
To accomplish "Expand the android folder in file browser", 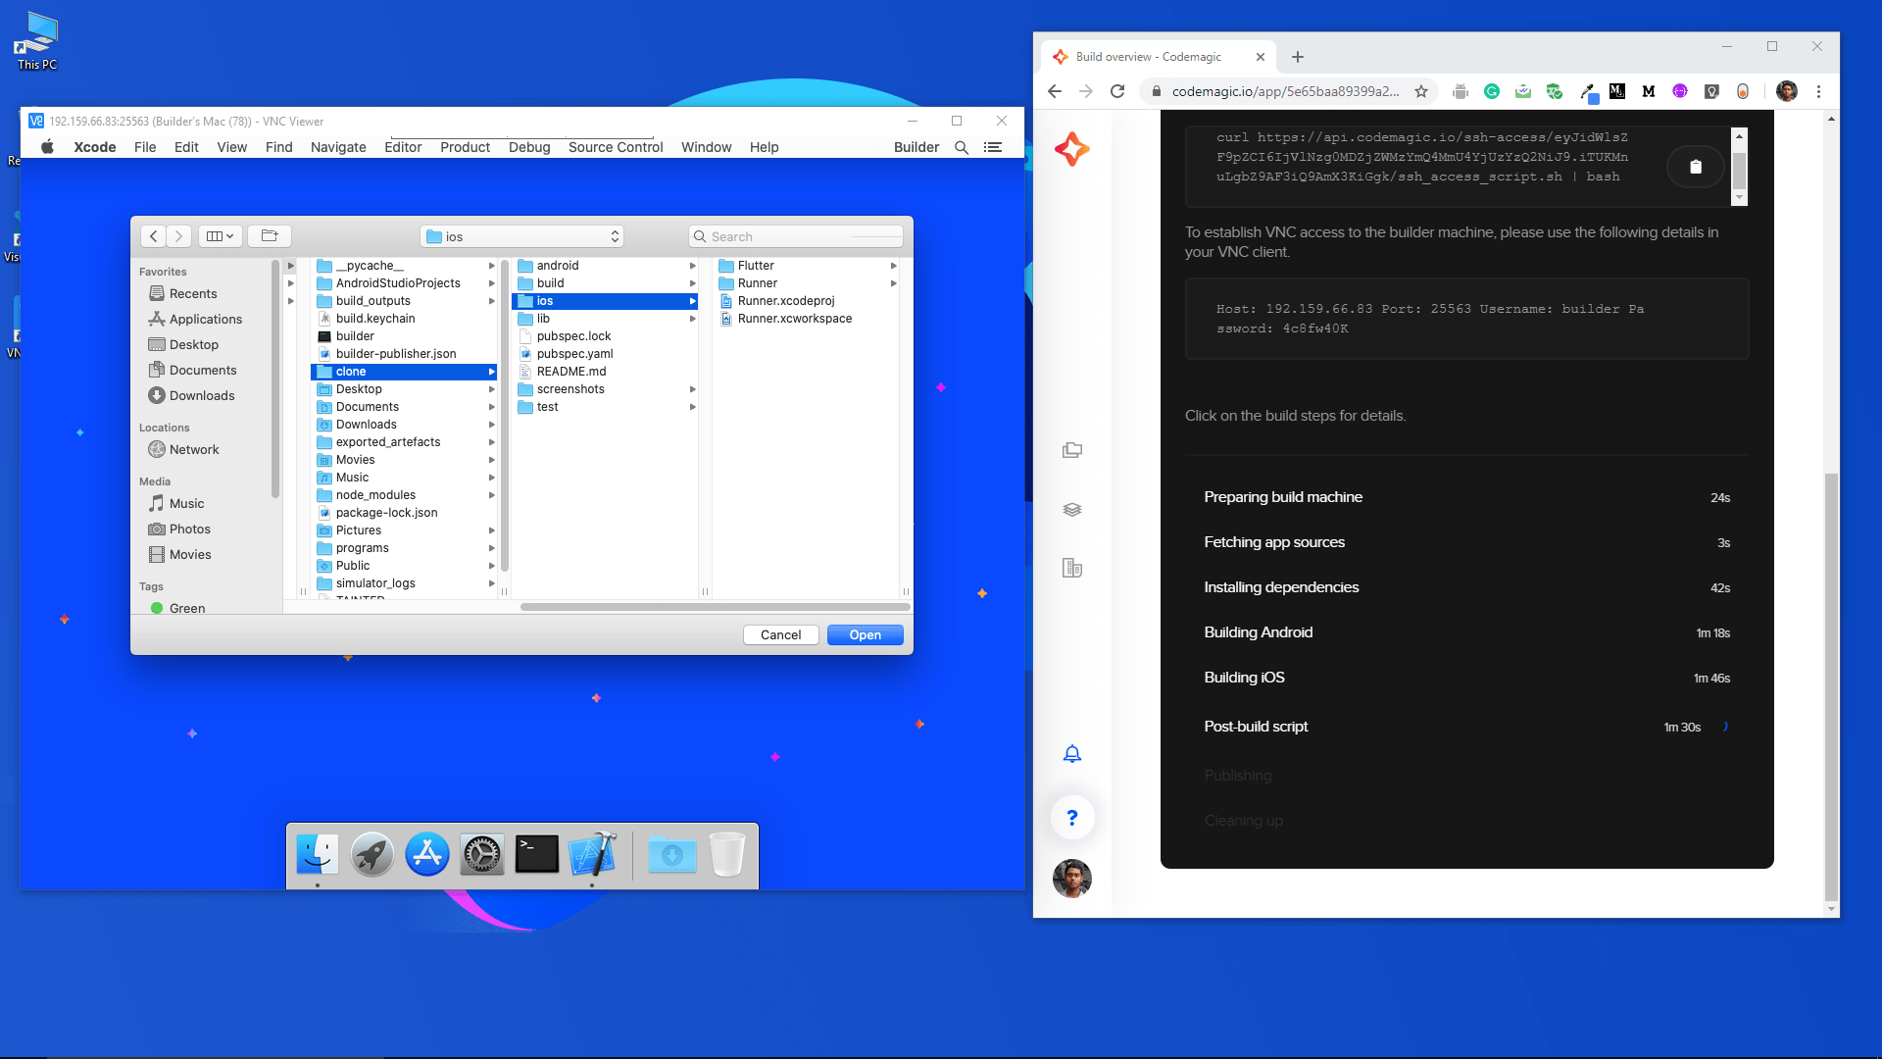I will click(691, 265).
